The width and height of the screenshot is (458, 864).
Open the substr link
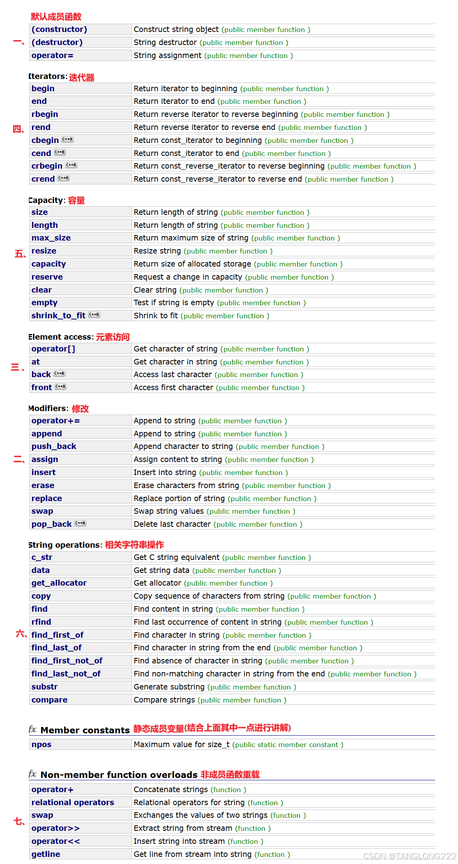45,687
